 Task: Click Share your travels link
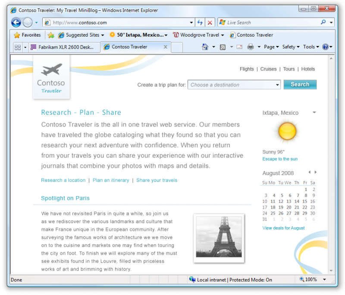click(157, 180)
